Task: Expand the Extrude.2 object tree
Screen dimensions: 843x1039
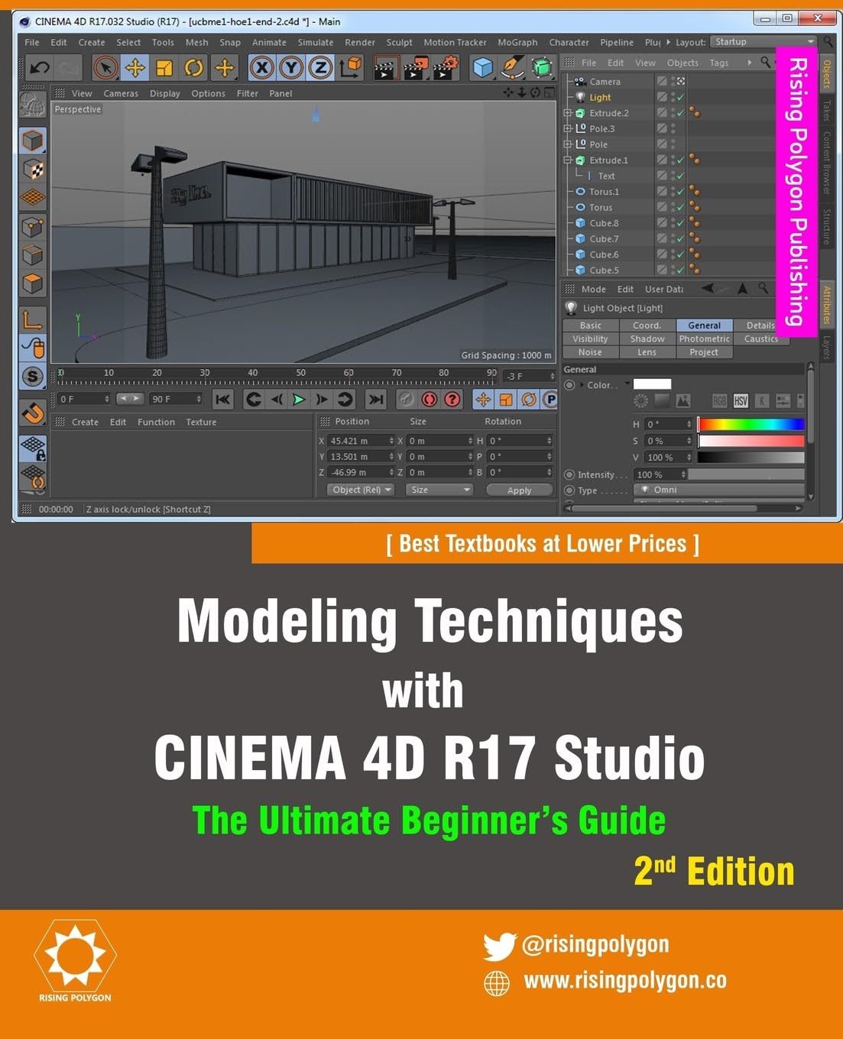Action: [568, 113]
